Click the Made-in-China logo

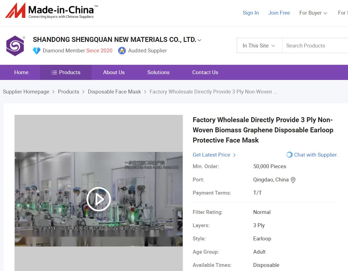pyautogui.click(x=51, y=11)
